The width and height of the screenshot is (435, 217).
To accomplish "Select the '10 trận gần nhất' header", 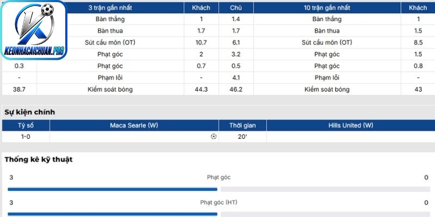I will click(327, 8).
